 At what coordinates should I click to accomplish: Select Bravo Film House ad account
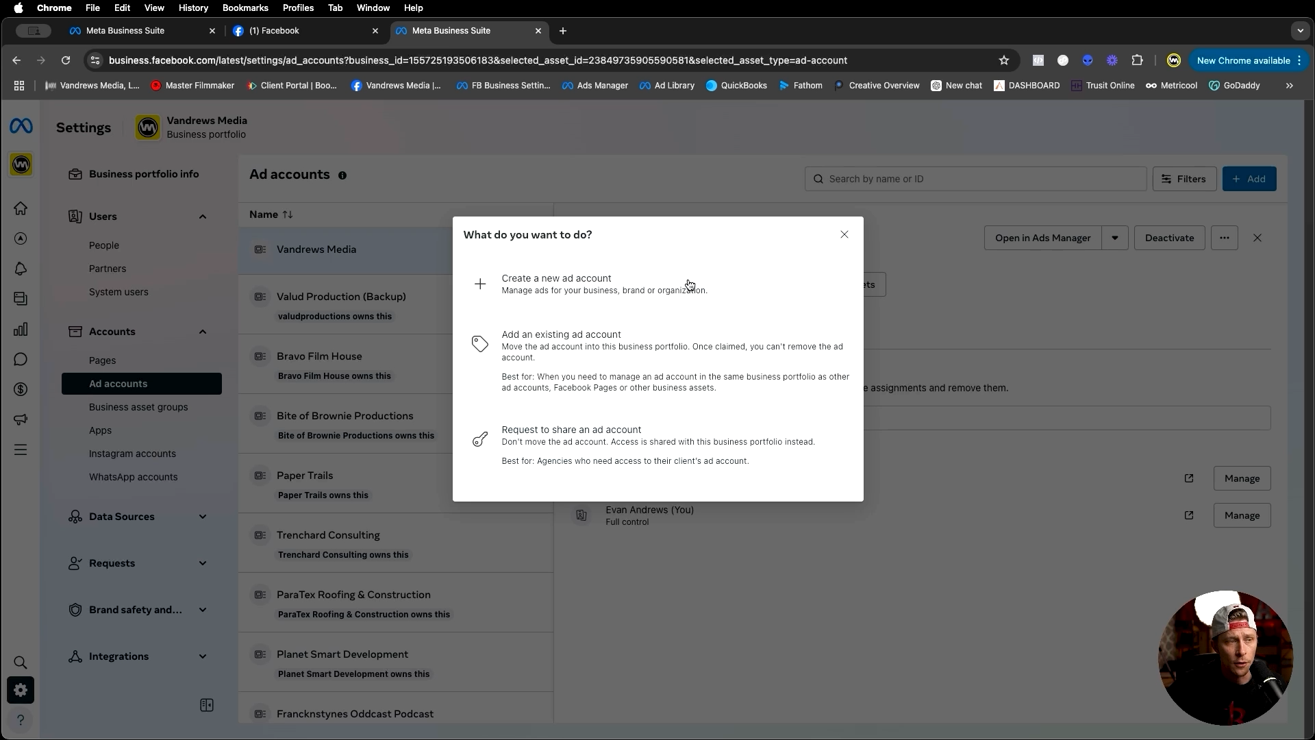tap(345, 364)
